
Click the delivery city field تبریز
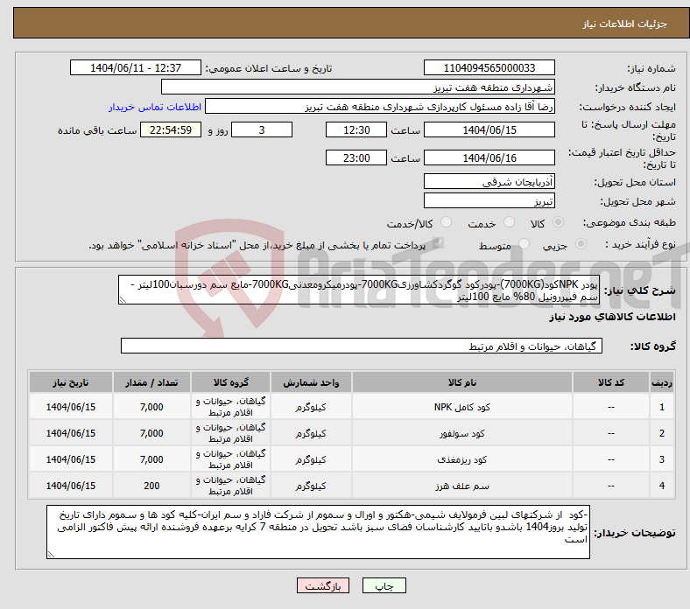click(489, 200)
